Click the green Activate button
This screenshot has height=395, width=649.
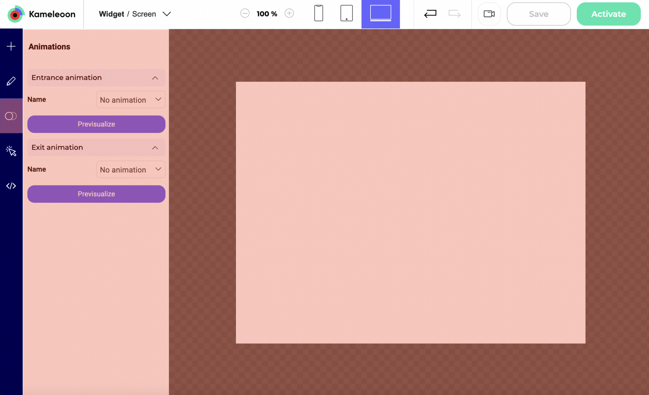click(x=608, y=14)
